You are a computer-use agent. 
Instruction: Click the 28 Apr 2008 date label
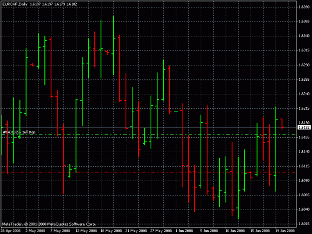(10, 231)
